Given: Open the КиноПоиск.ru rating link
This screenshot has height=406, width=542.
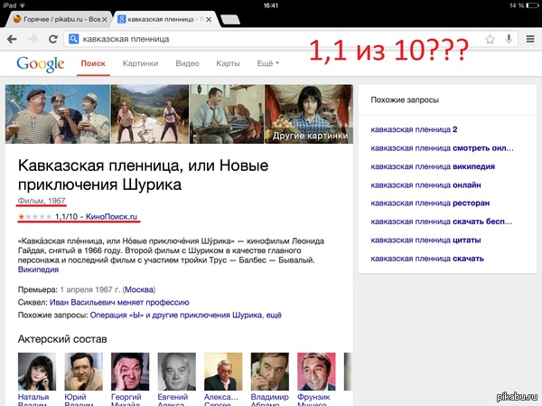Looking at the screenshot, I should click(x=111, y=217).
